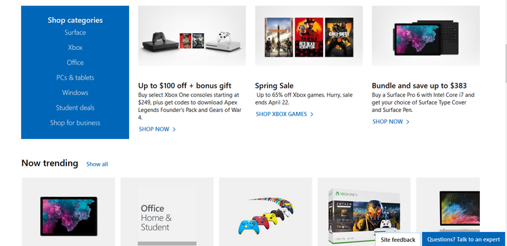Open the colorful Xbox controllers tile
This screenshot has width=507, height=246.
[x=266, y=212]
